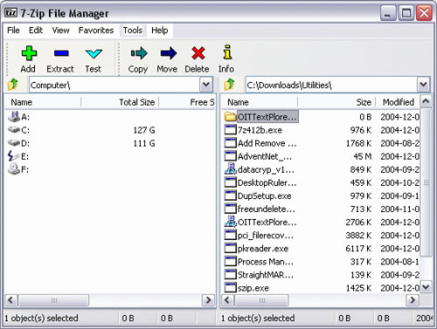Open the View menu
This screenshot has width=437, height=329.
(x=60, y=31)
